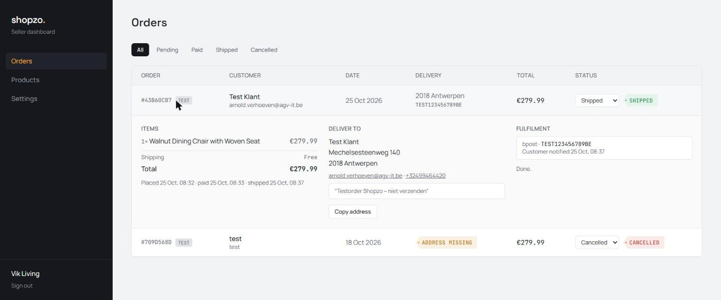Click customer name test in second row
The width and height of the screenshot is (721, 300).
235,238
